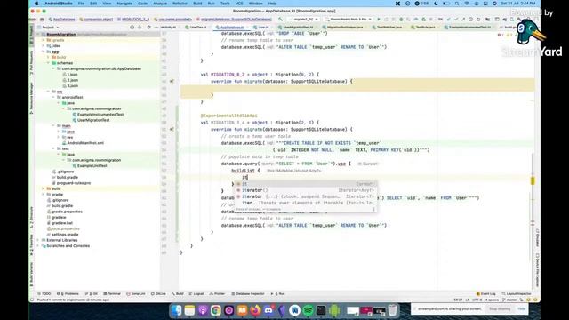Click the MIGRATION_3_4 breadcrumb
569x320 pixels.
[x=133, y=20]
